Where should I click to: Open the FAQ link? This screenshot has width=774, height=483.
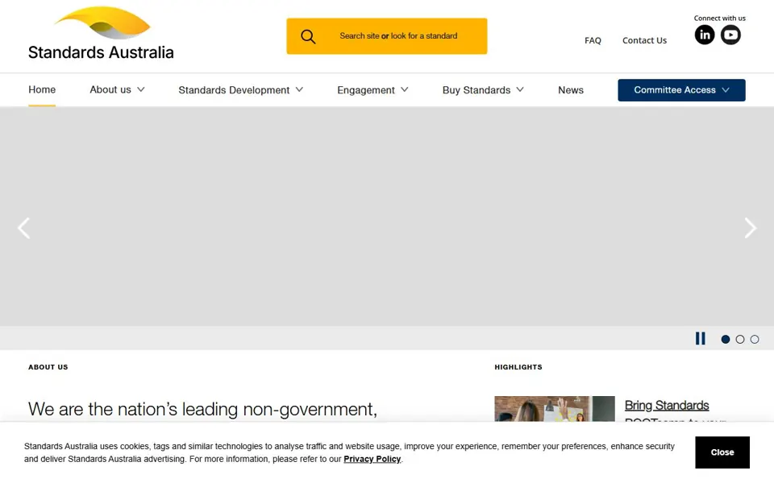593,40
